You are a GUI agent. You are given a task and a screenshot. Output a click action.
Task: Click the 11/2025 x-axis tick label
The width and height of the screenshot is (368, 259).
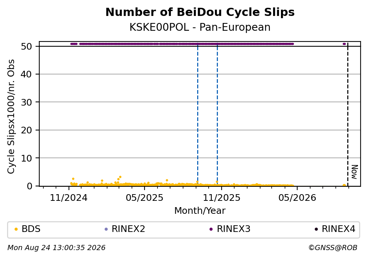222,198
